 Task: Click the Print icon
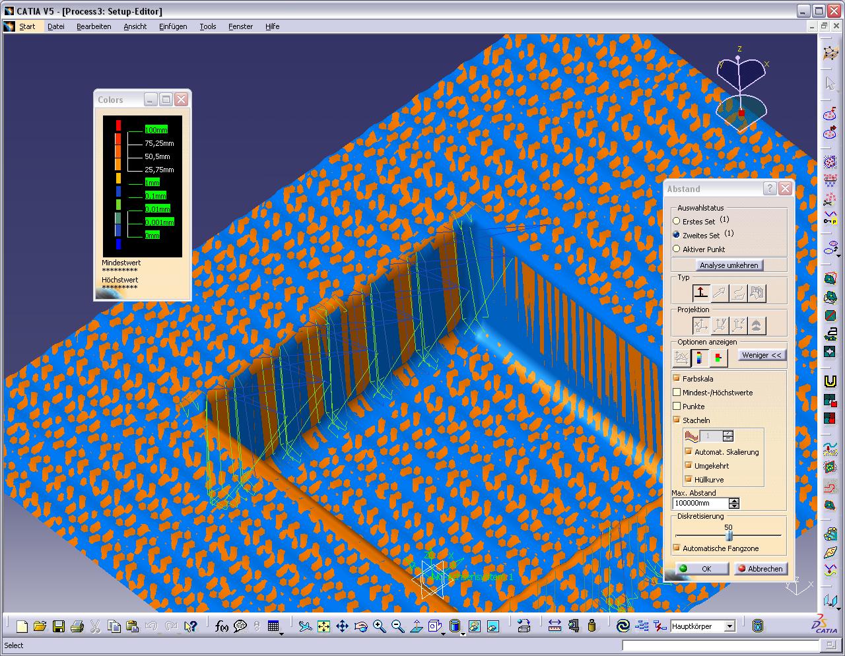tap(77, 626)
